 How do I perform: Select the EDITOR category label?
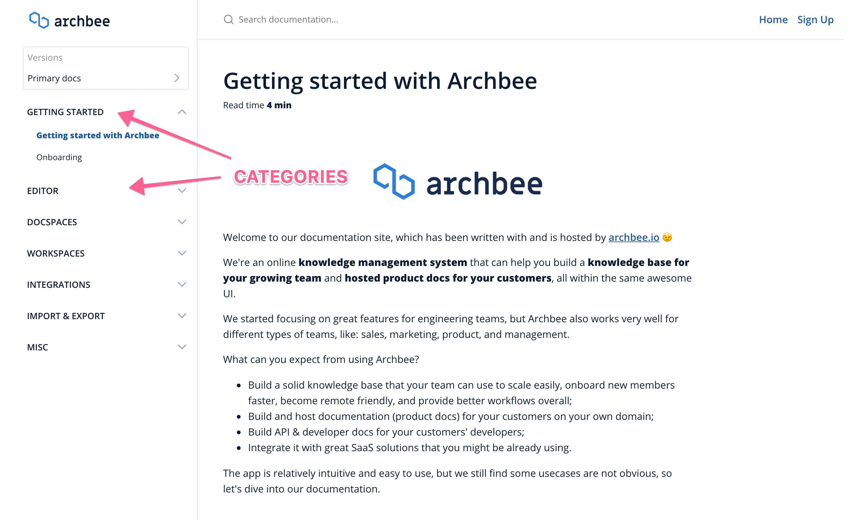(x=43, y=191)
